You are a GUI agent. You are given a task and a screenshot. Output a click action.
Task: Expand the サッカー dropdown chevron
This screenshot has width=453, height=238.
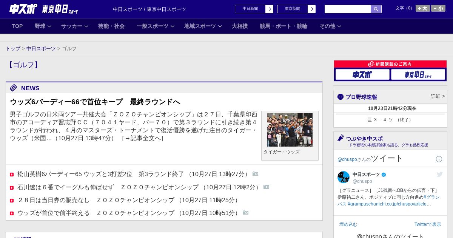tap(86, 26)
